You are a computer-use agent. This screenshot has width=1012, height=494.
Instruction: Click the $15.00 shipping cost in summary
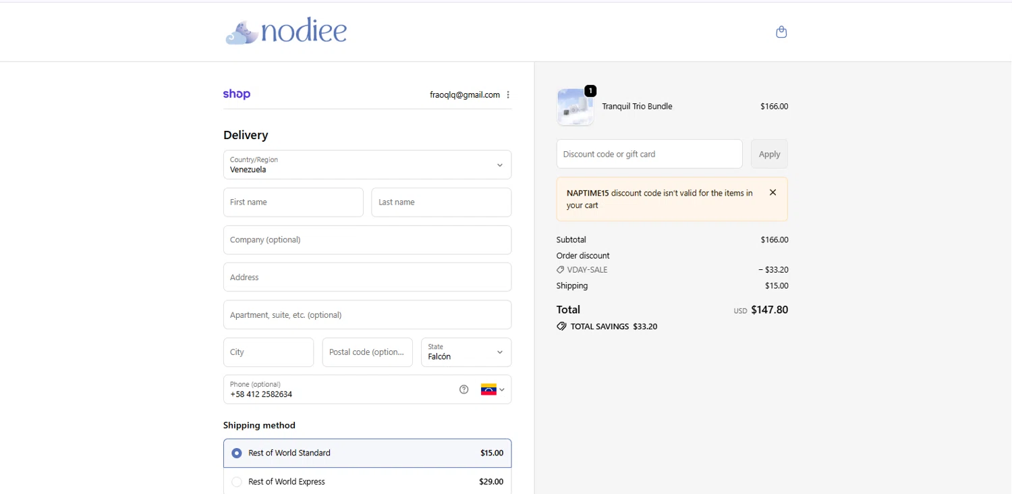tap(777, 286)
